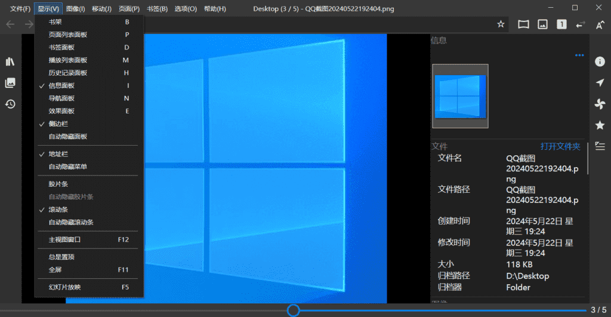
Task: Expand the 选项(O) menu
Action: click(186, 9)
